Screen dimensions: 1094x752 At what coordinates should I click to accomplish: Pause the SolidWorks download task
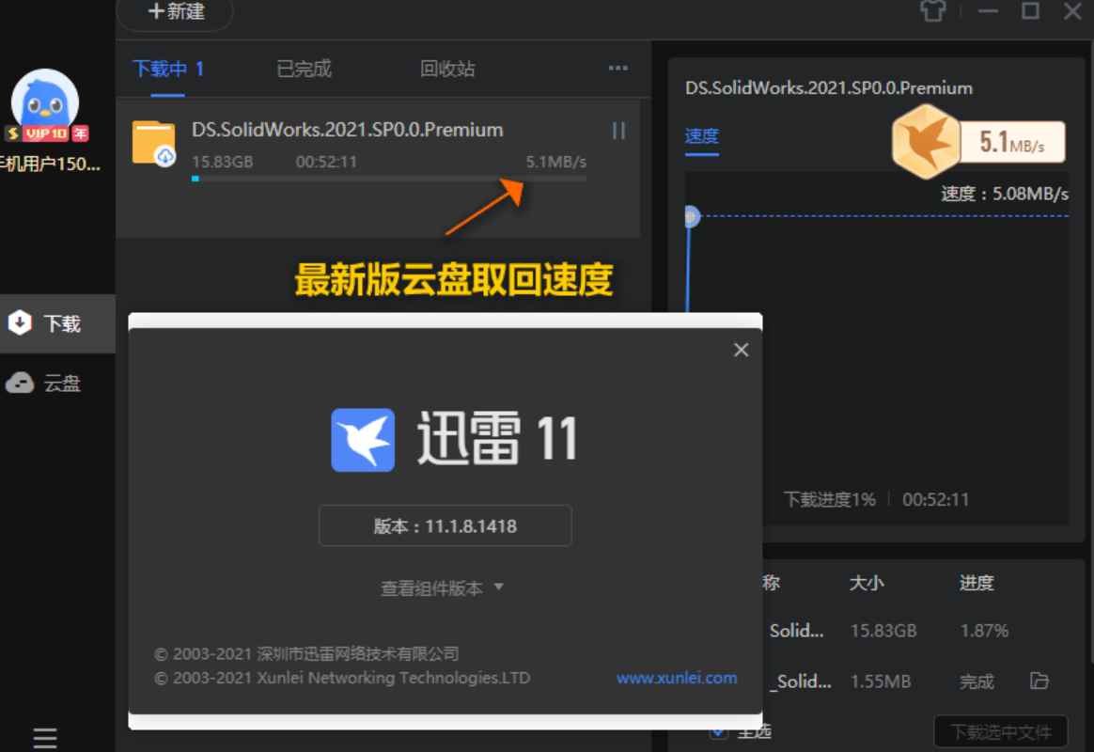617,132
